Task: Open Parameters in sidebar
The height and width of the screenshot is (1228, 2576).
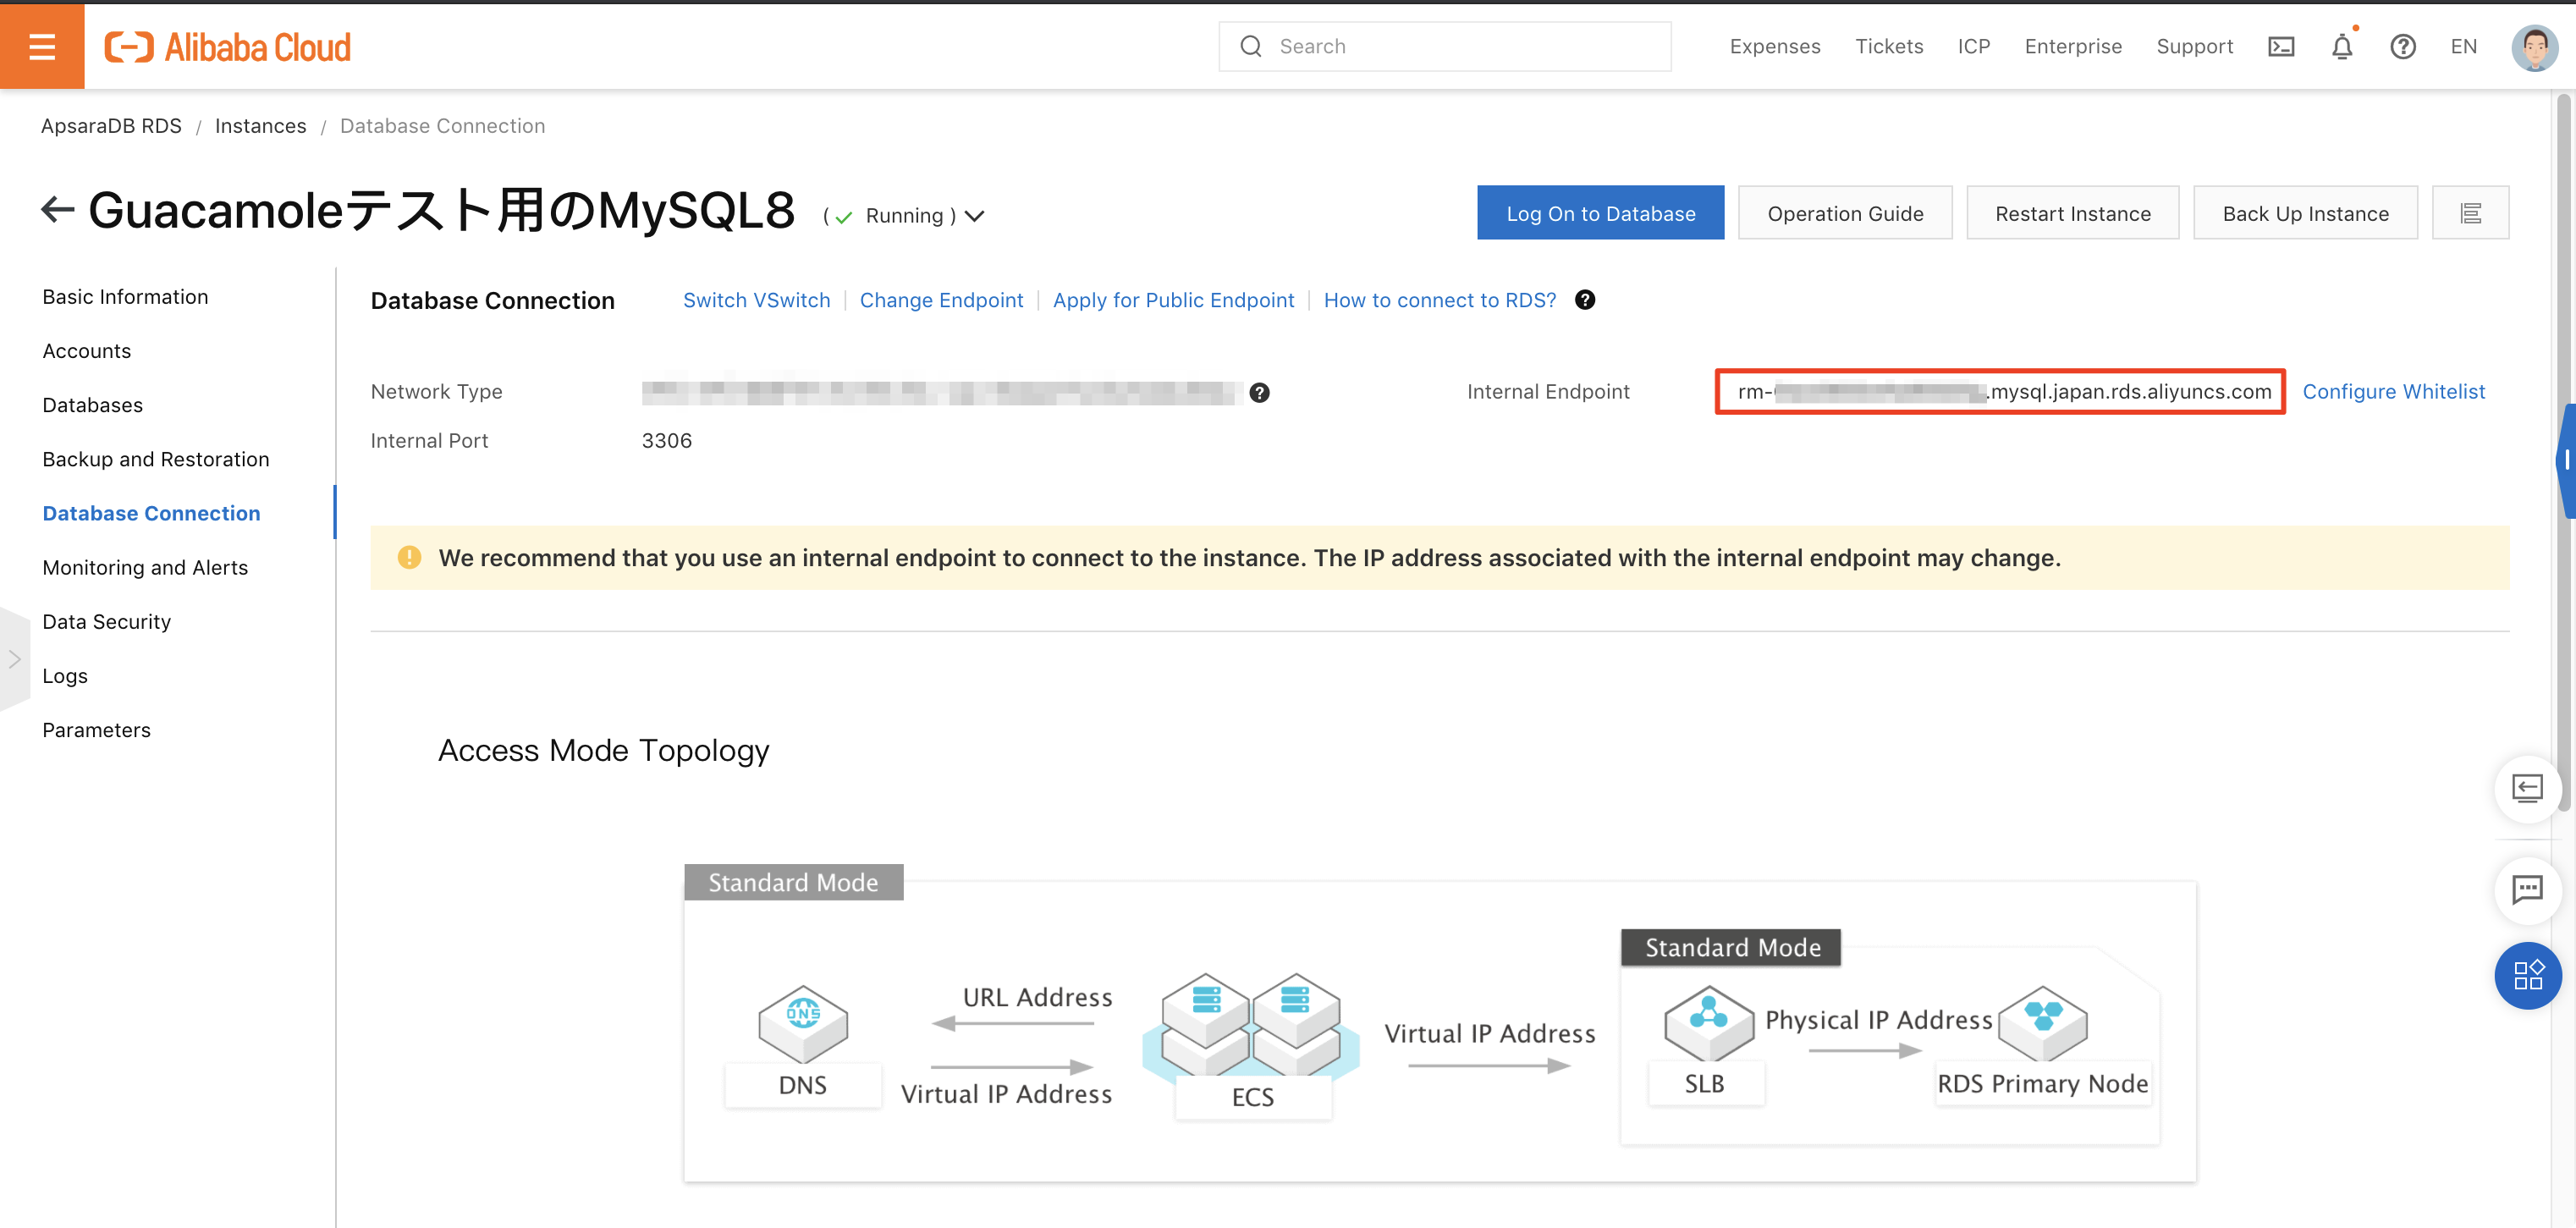Action: (x=97, y=730)
